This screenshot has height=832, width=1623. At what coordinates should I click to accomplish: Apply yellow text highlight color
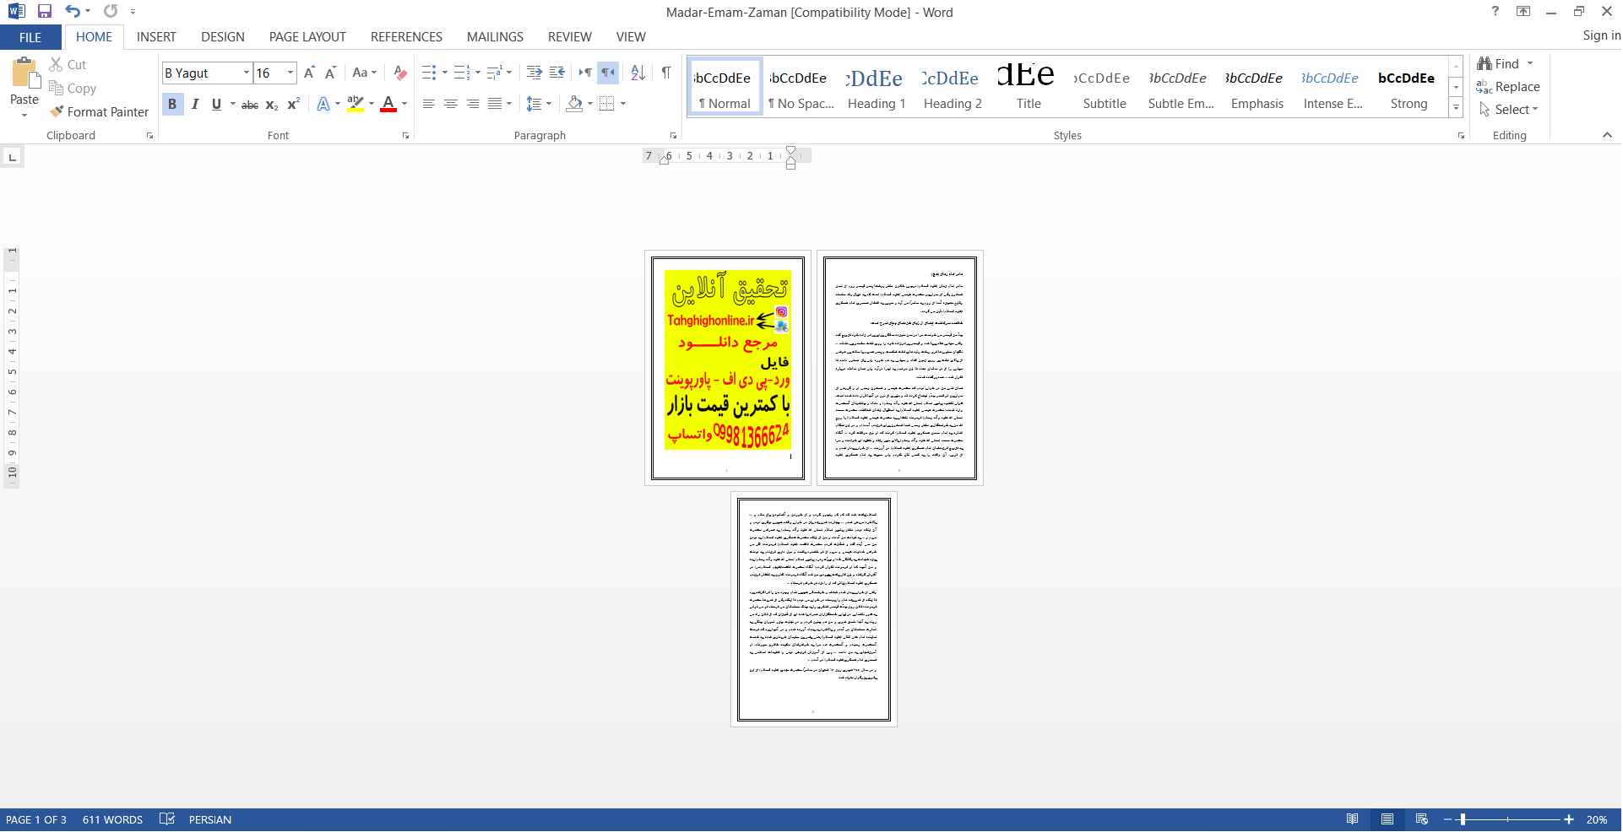pos(356,105)
